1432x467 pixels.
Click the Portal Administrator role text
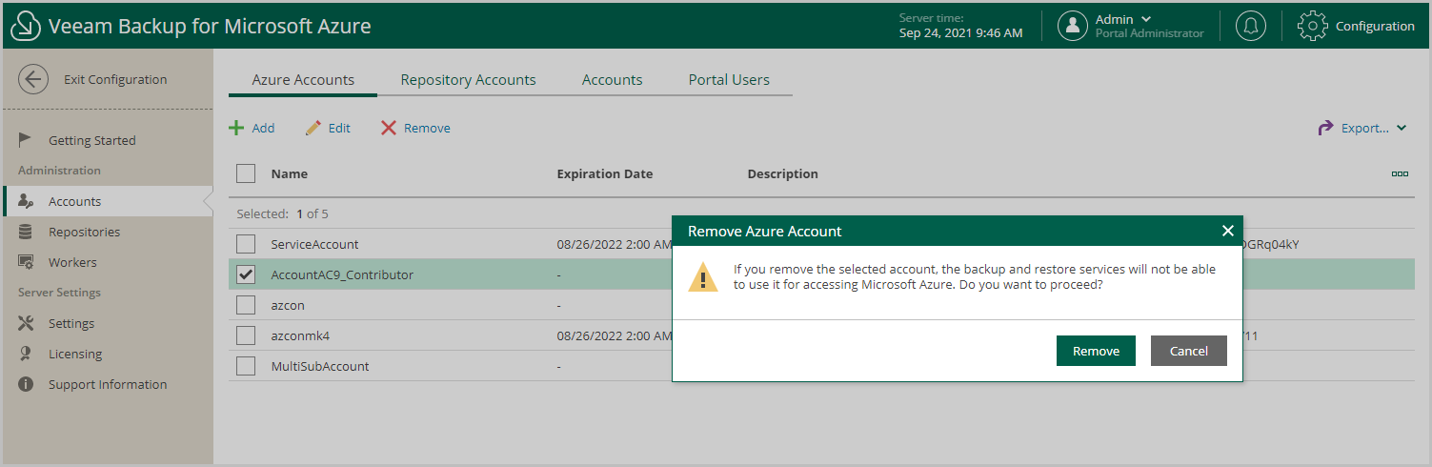(x=1150, y=33)
